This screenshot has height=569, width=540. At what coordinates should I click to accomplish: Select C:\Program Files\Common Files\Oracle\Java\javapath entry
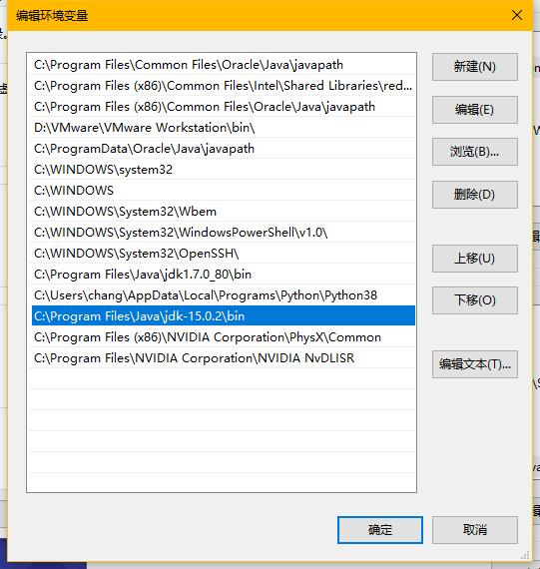pyautogui.click(x=222, y=65)
